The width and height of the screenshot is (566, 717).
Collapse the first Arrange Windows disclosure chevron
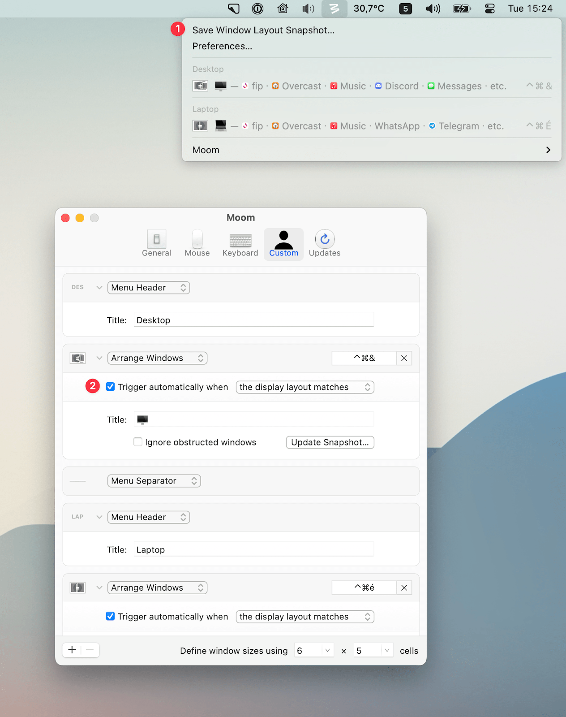(99, 358)
